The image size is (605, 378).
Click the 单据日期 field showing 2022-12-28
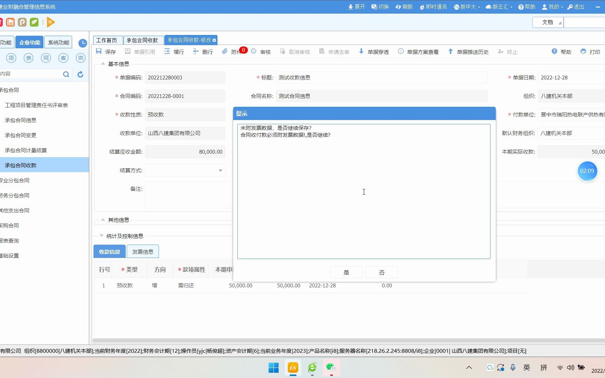tap(571, 77)
